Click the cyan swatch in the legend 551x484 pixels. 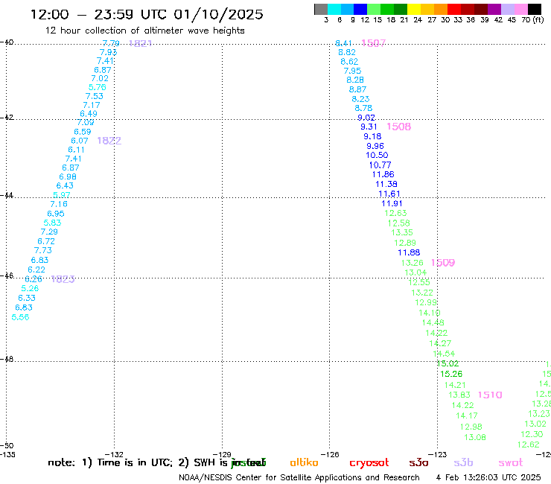click(x=334, y=9)
